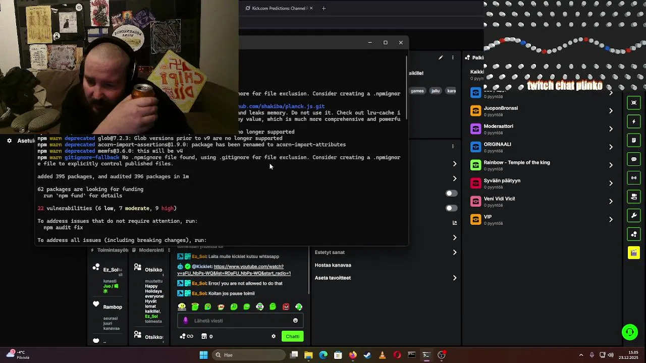646x363 pixels.
Task: Click the orange JuoponBronssi reward icon
Action: tap(475, 111)
